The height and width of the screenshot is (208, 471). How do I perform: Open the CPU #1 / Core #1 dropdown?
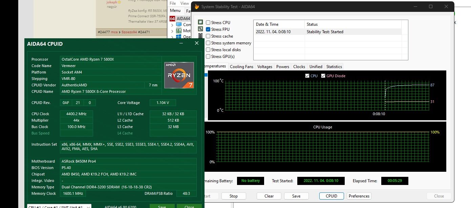coord(59,207)
